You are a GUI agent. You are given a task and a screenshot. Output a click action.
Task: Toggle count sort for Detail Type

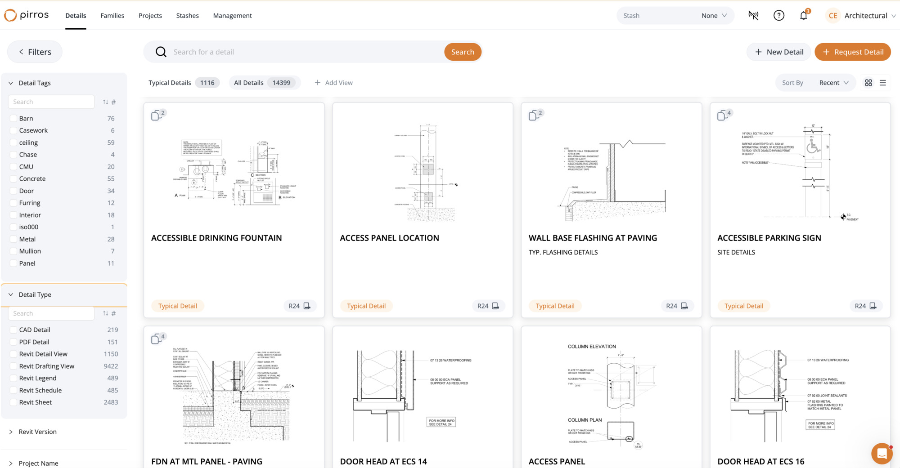tap(113, 313)
